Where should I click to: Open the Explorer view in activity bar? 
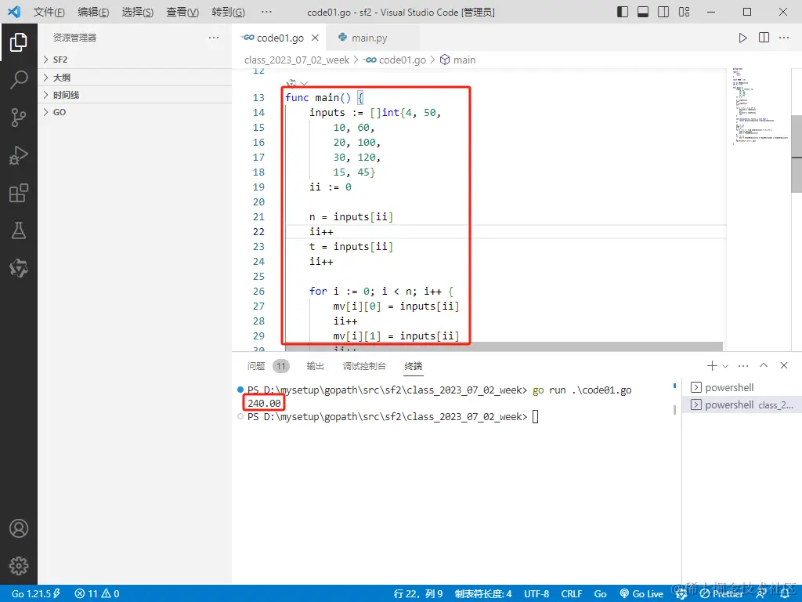pos(19,42)
